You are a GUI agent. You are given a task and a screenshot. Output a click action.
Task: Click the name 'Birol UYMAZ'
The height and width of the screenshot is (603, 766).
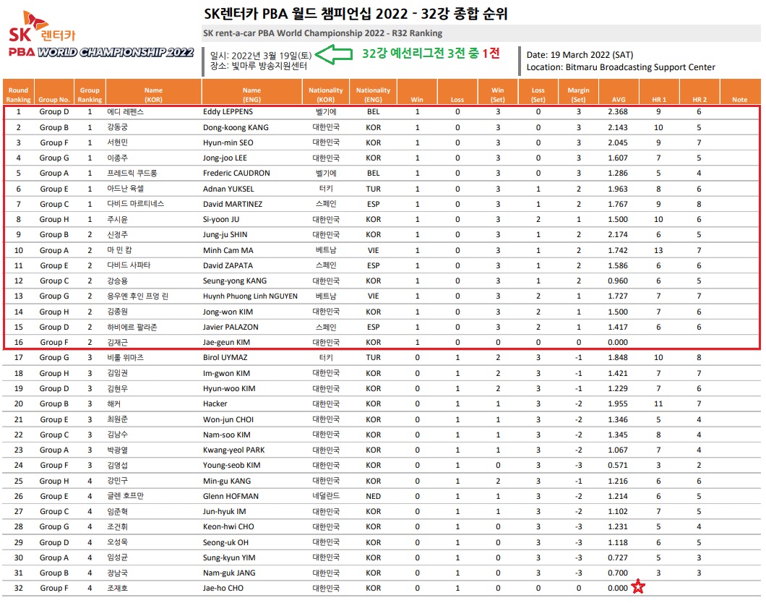tap(225, 358)
